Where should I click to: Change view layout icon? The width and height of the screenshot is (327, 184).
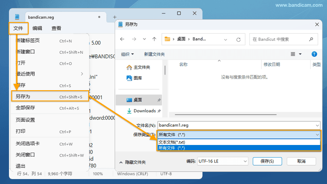pyautogui.click(x=293, y=54)
